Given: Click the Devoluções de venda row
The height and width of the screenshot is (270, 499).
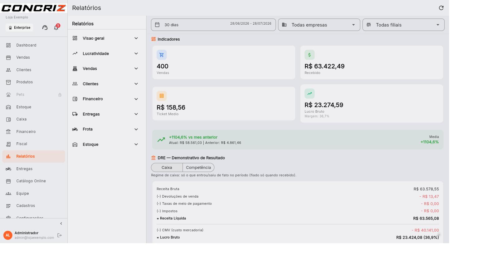Looking at the screenshot, I should pyautogui.click(x=298, y=196).
